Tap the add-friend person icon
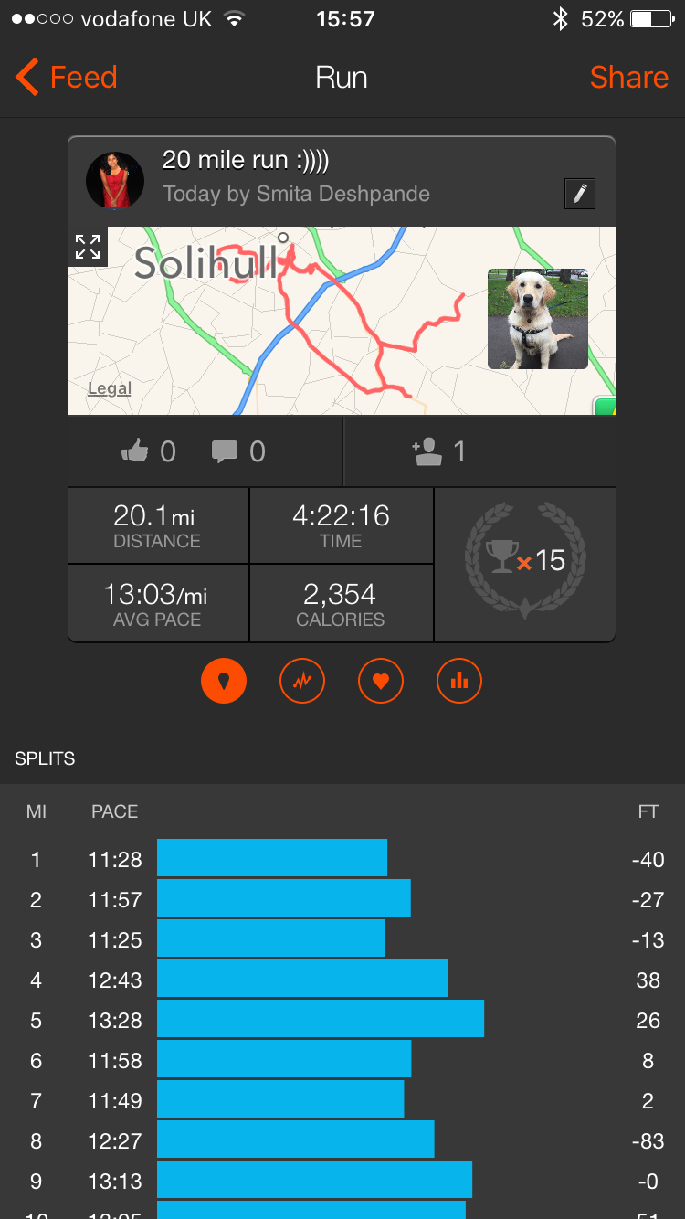This screenshot has height=1219, width=685. (x=427, y=450)
